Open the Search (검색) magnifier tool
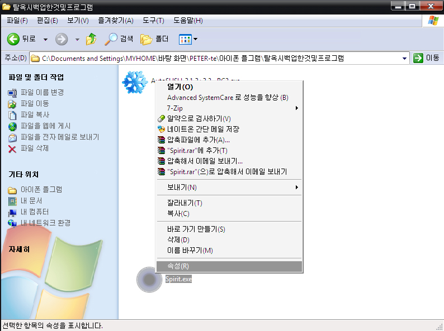This screenshot has height=331, width=444. [x=112, y=39]
